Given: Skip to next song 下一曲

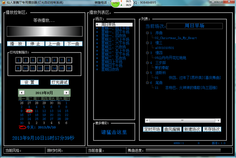Looking at the screenshot, I should pos(73,44).
